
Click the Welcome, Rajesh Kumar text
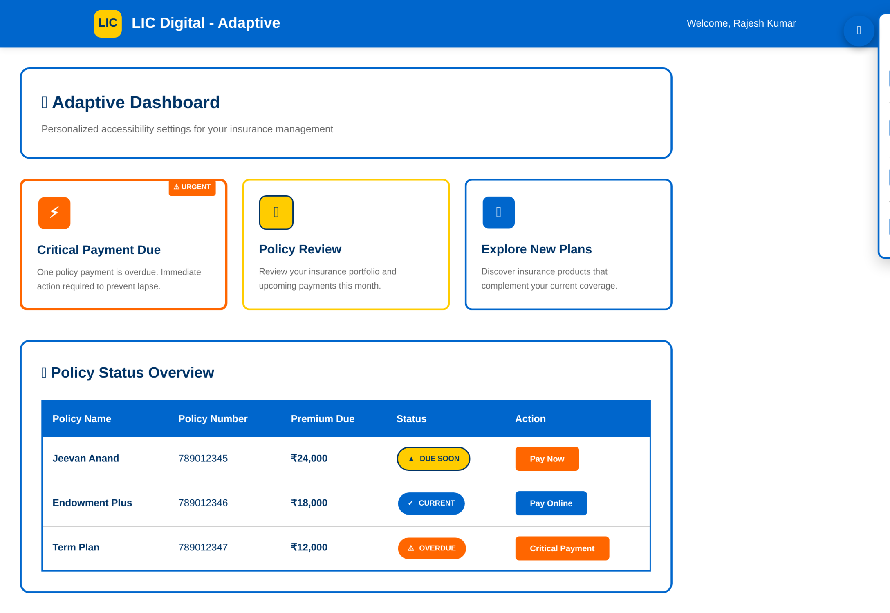click(741, 23)
